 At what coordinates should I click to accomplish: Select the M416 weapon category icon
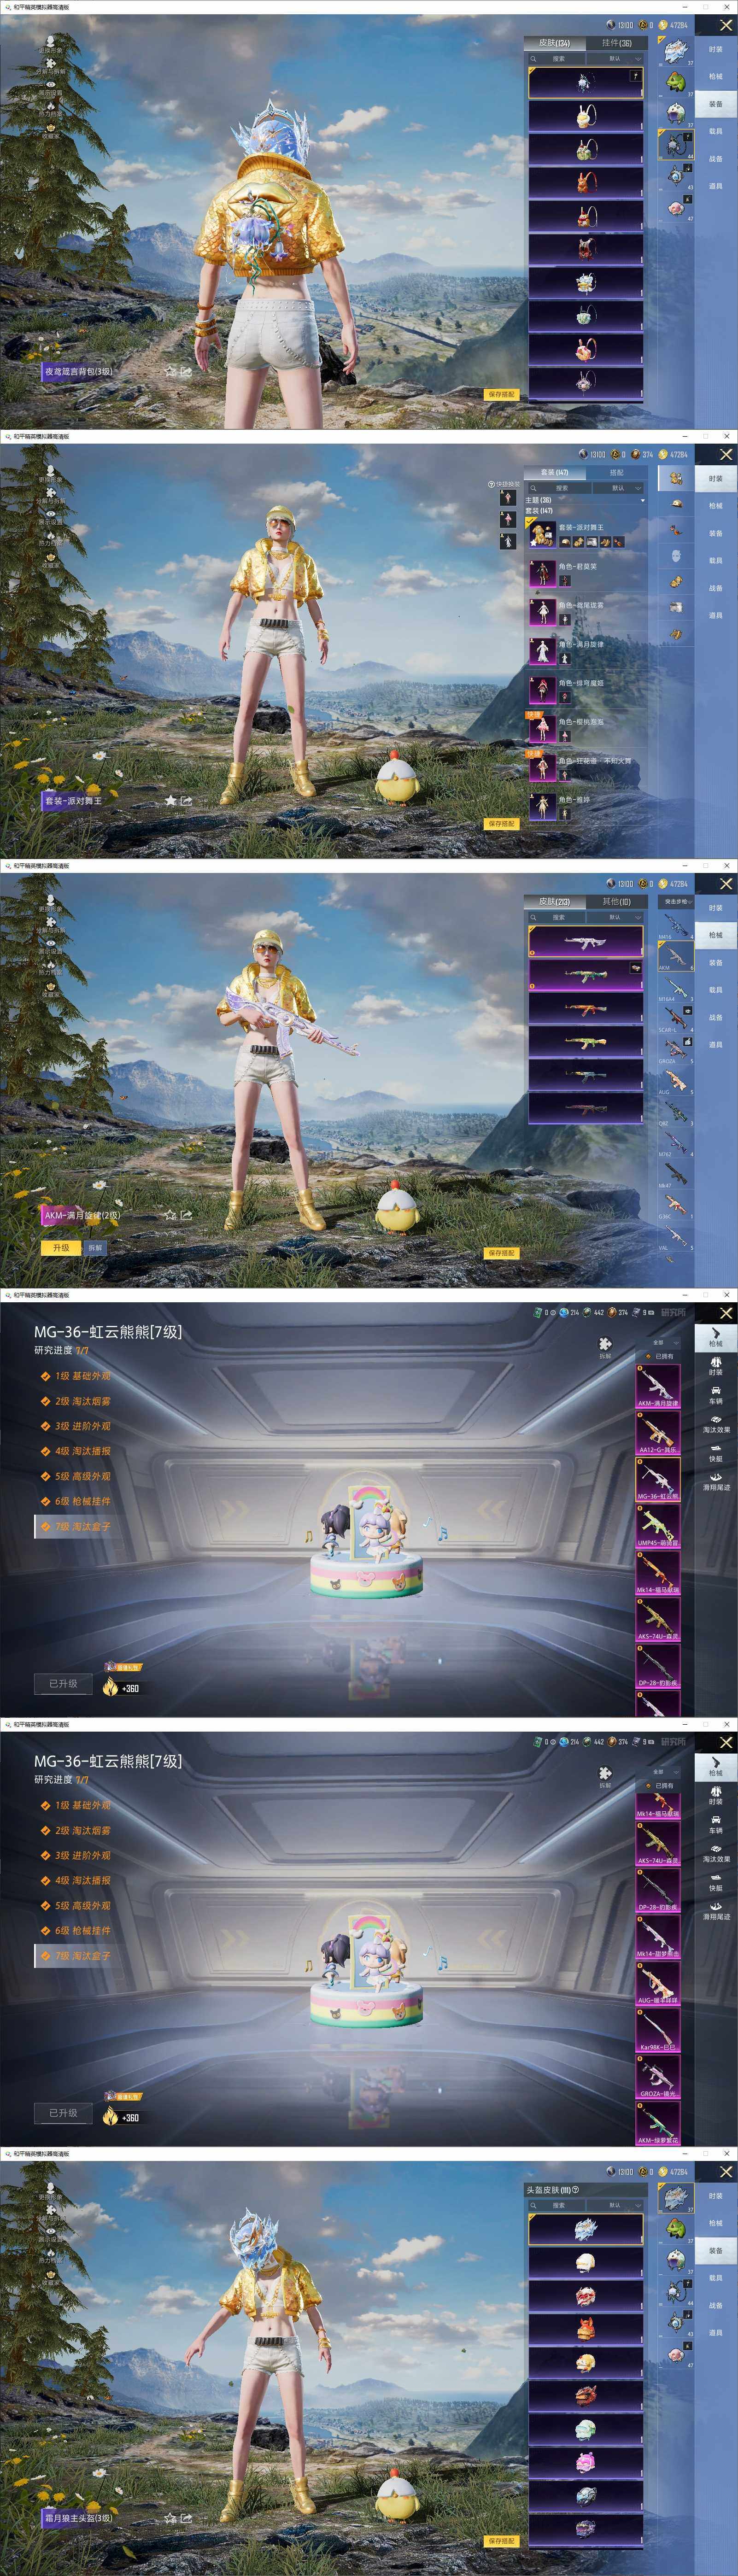pyautogui.click(x=676, y=925)
